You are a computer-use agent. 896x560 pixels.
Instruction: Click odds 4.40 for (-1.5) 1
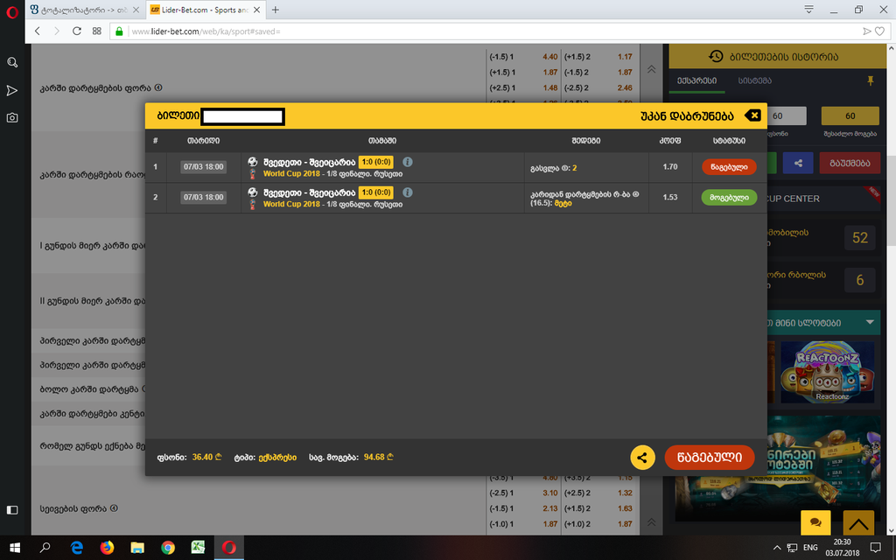549,57
